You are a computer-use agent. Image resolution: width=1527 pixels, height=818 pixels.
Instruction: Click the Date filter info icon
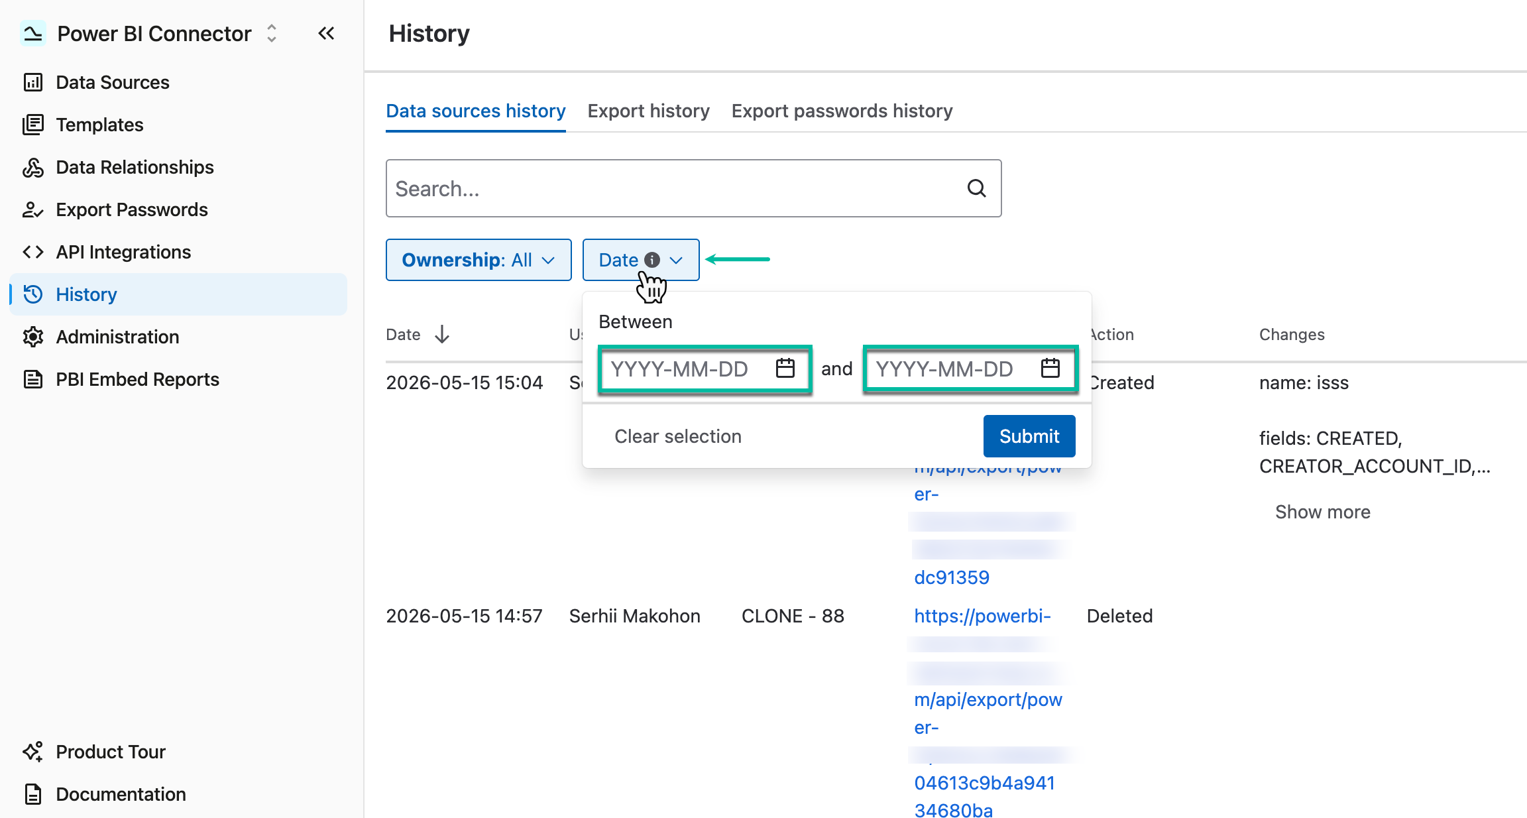pyautogui.click(x=652, y=260)
